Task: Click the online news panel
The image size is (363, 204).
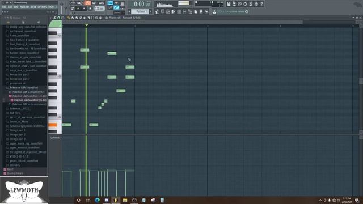Action: click(233, 11)
